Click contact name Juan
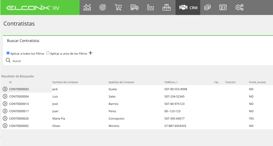273x146 pixels. point(55,111)
